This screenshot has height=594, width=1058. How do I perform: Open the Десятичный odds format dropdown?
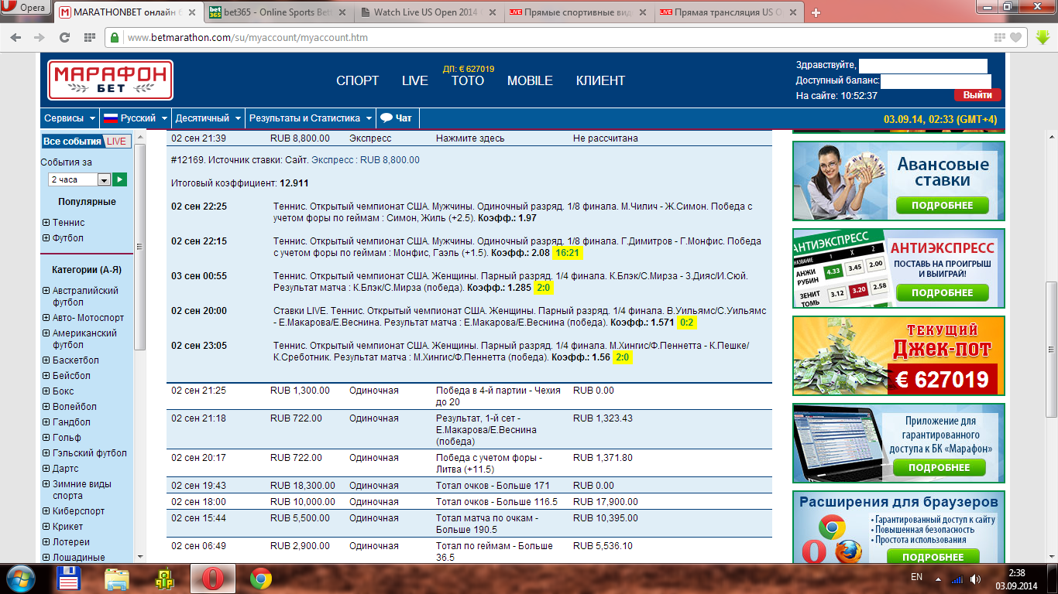[208, 118]
